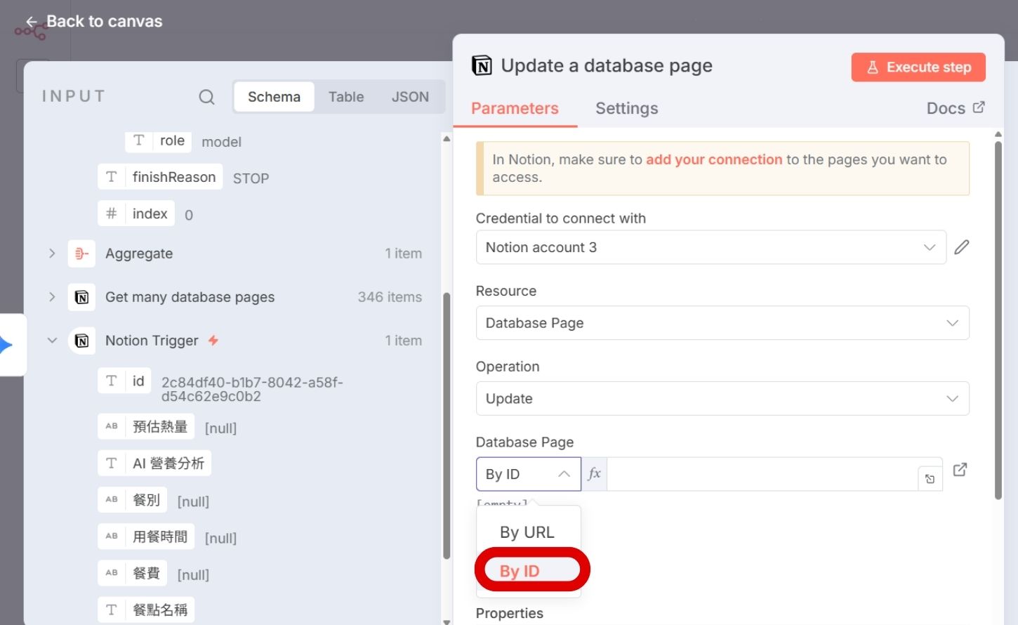Click the small icon inside Database Page field
Screen dimensions: 1018x625
tap(930, 479)
